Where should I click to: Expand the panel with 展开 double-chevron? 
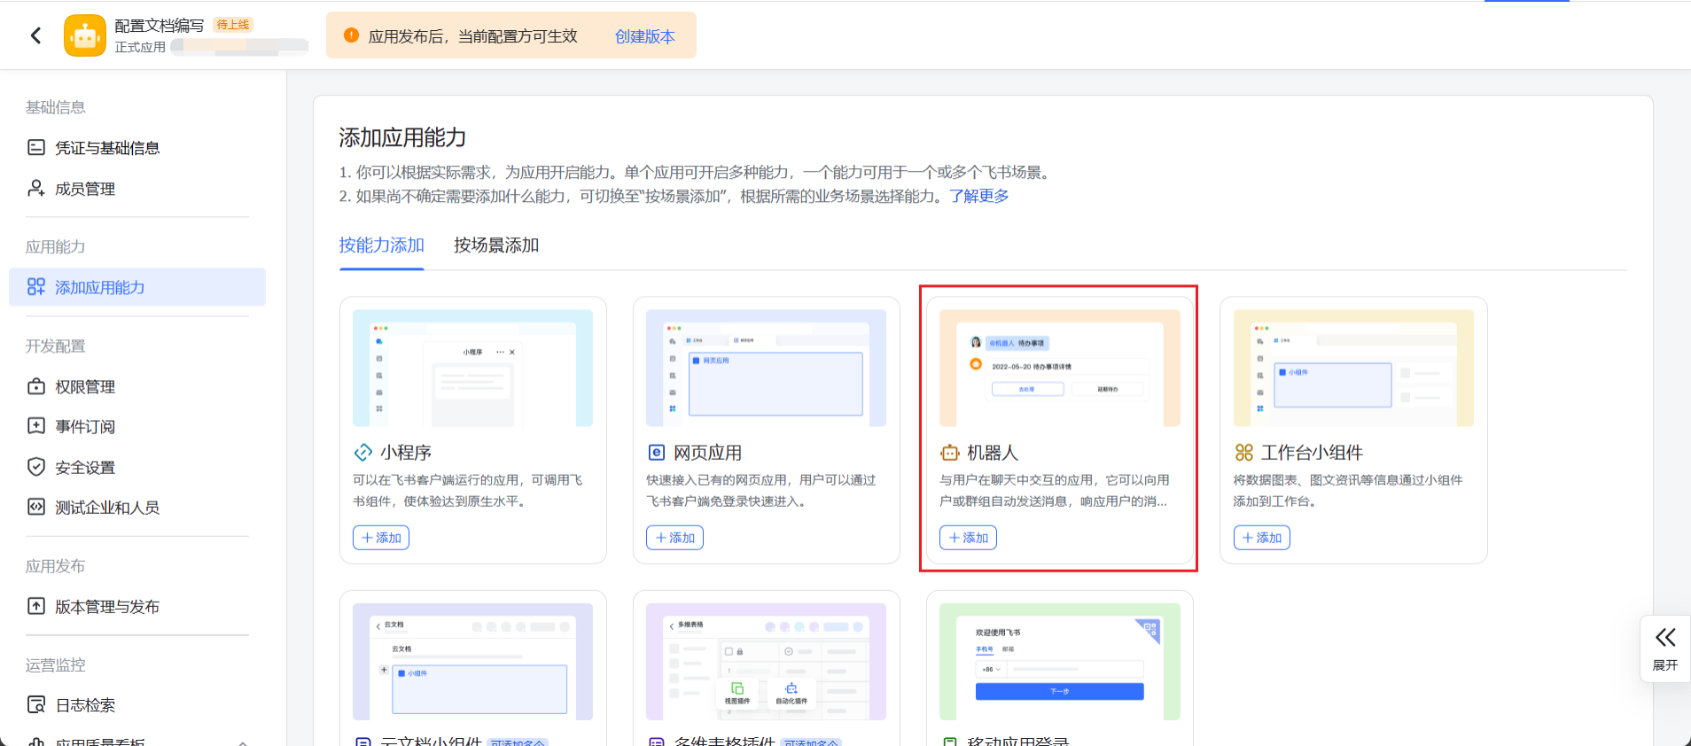coord(1665,649)
